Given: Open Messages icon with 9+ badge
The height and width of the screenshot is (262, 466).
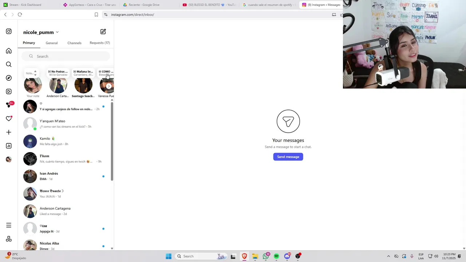Looking at the screenshot, I should (9, 105).
